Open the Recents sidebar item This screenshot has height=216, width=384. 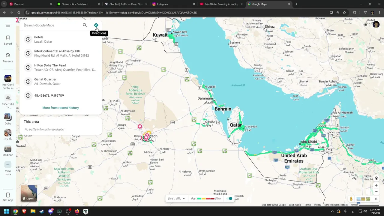tap(8, 58)
